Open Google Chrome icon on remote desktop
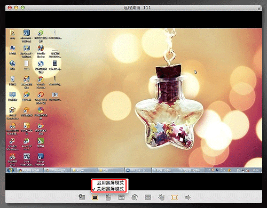 click(x=41, y=83)
